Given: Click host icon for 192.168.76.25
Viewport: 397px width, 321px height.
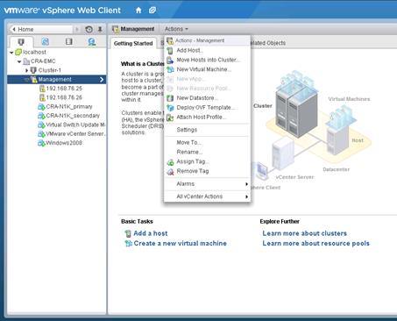Looking at the screenshot, I should (x=42, y=89).
